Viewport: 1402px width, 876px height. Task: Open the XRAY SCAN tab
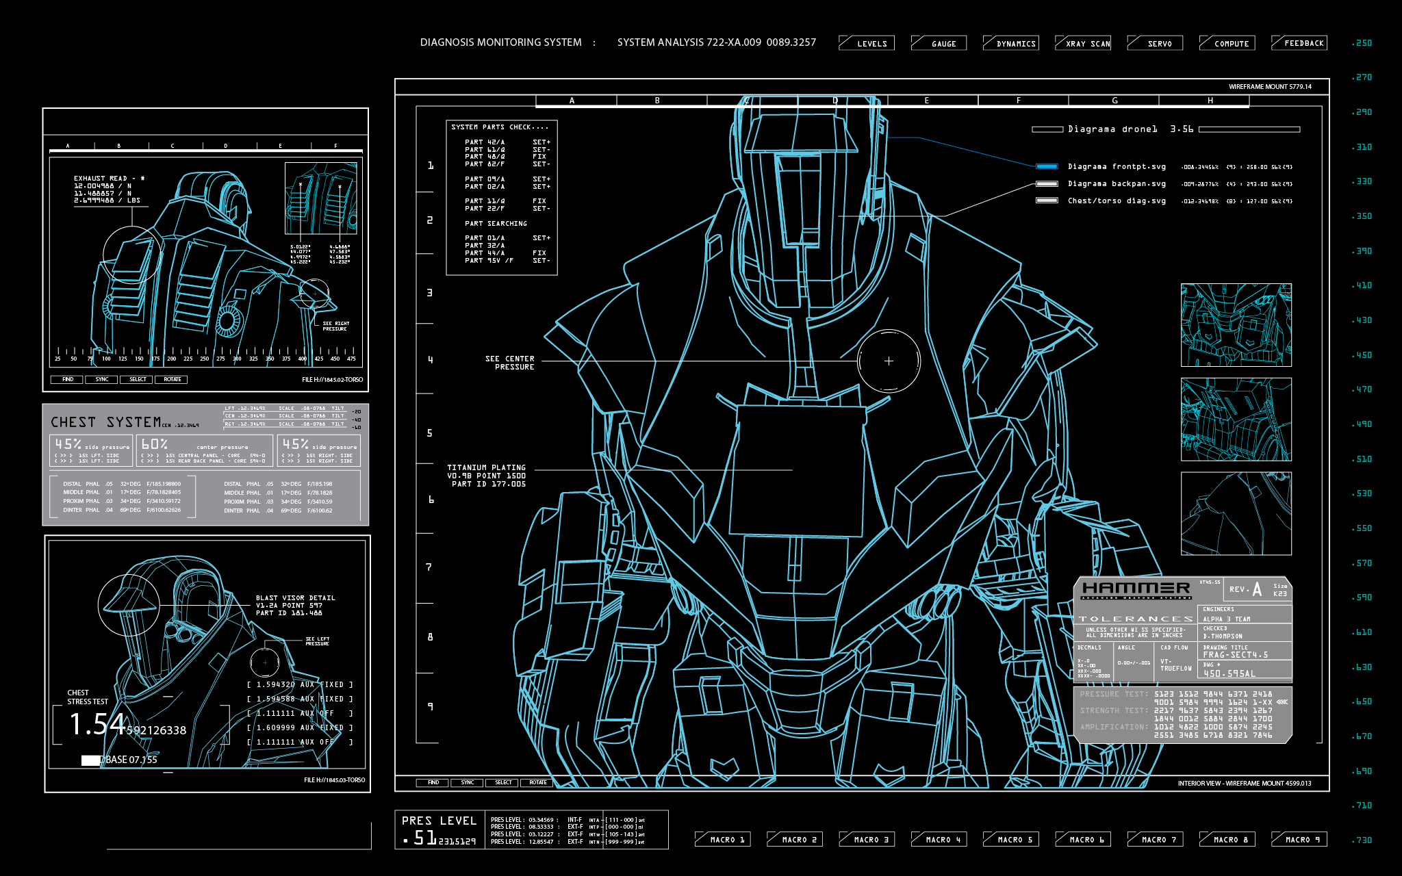pos(1083,43)
